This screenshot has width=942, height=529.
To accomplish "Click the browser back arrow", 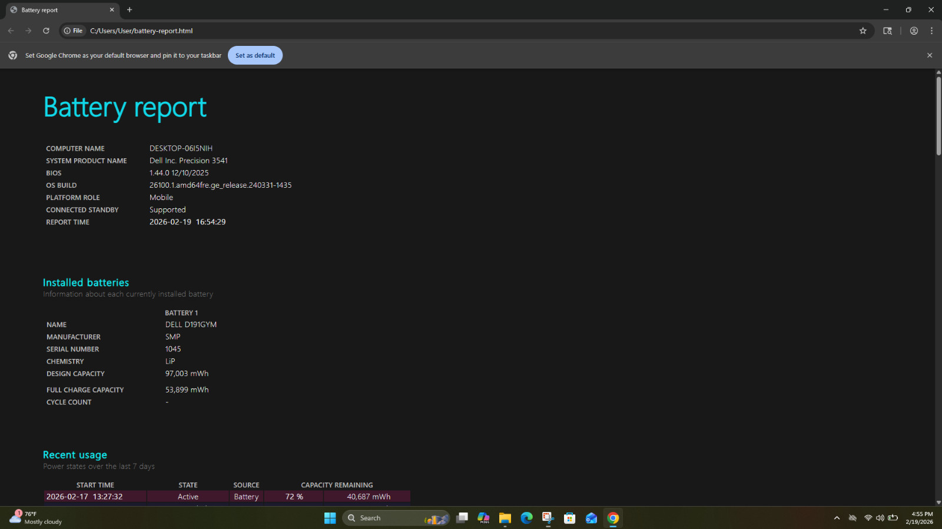I will tap(11, 31).
